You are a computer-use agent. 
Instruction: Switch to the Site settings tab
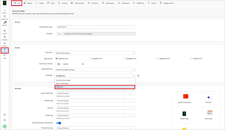pyautogui.click(x=17, y=3)
